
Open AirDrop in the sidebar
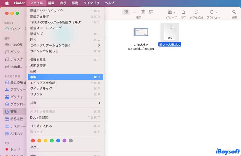click(x=14, y=134)
